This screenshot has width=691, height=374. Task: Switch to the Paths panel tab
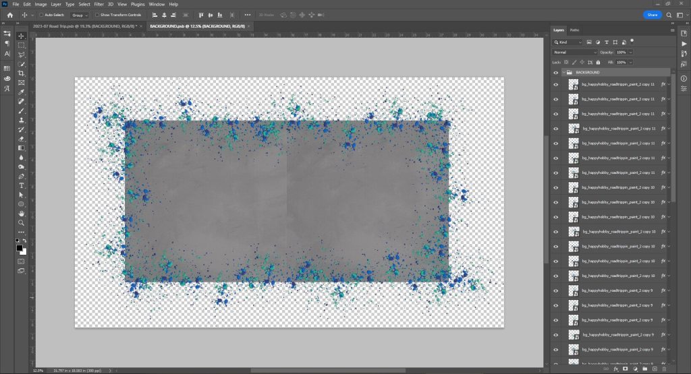coord(574,30)
